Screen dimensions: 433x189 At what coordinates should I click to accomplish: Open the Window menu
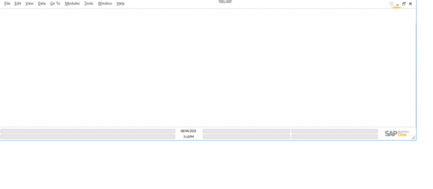pos(105,3)
